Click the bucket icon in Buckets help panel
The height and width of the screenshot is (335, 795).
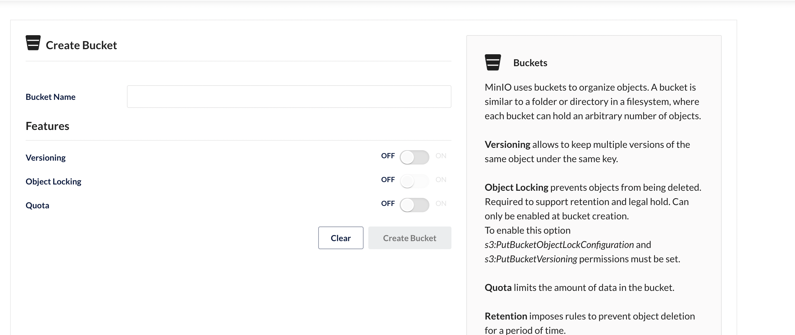493,62
